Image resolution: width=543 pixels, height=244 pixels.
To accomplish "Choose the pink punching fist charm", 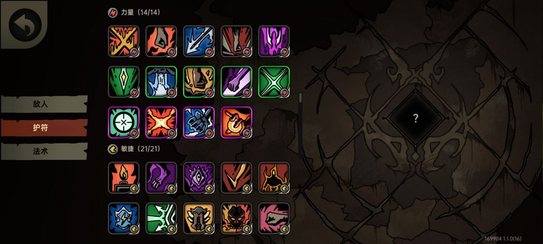I will tap(274, 218).
